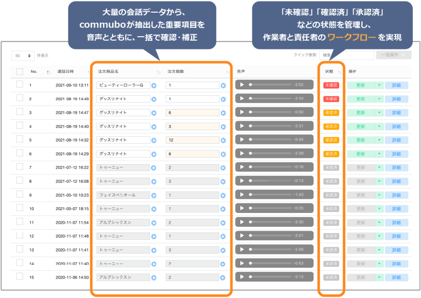This screenshot has width=421, height=298.
Task: Open 詳細 for row 6
Action: pyautogui.click(x=396, y=154)
